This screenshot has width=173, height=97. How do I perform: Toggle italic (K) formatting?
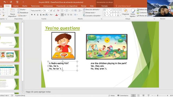35,15
